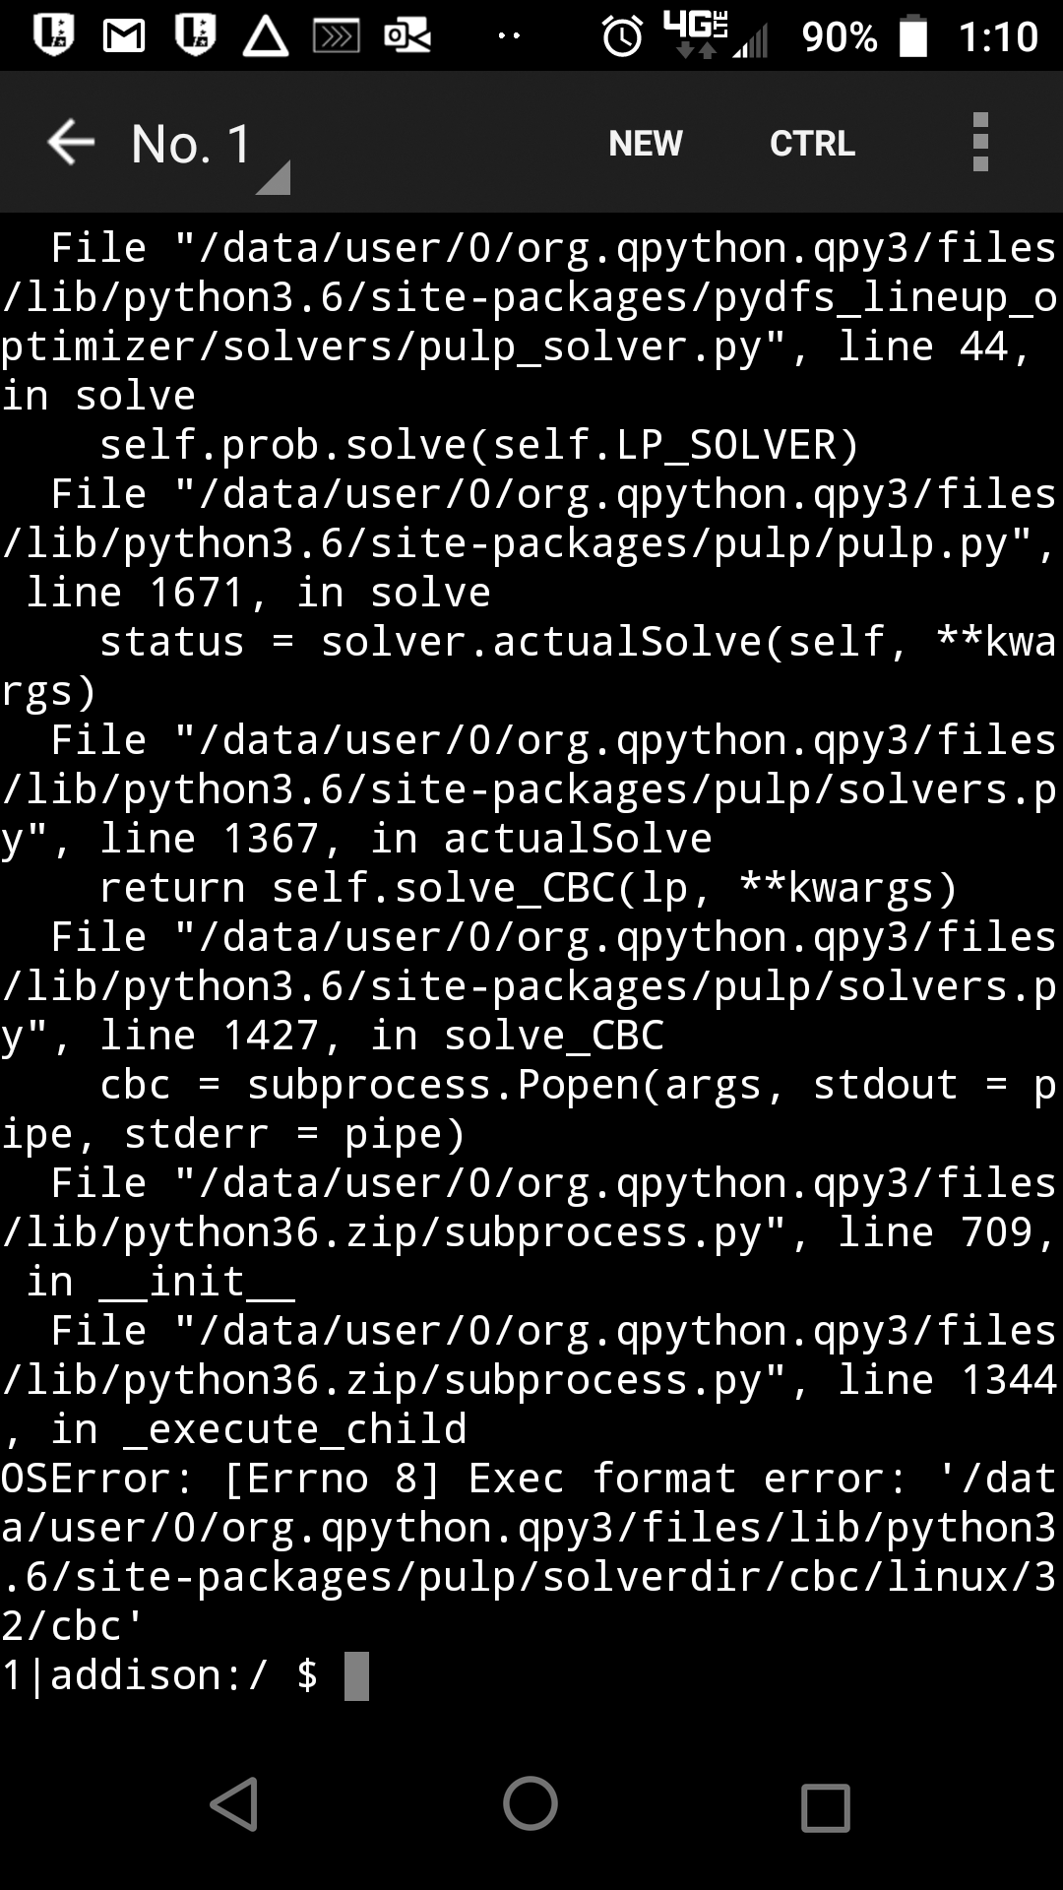Viewport: 1063px width, 1890px height.
Task: Select the OSError Exec format error line
Action: tap(531, 1477)
